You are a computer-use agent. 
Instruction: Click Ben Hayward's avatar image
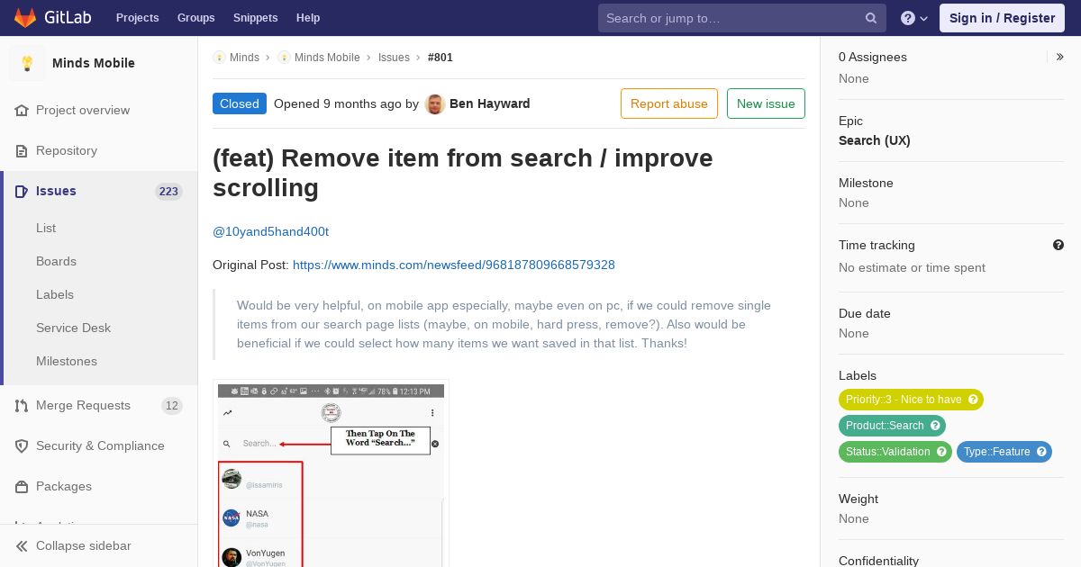435,103
